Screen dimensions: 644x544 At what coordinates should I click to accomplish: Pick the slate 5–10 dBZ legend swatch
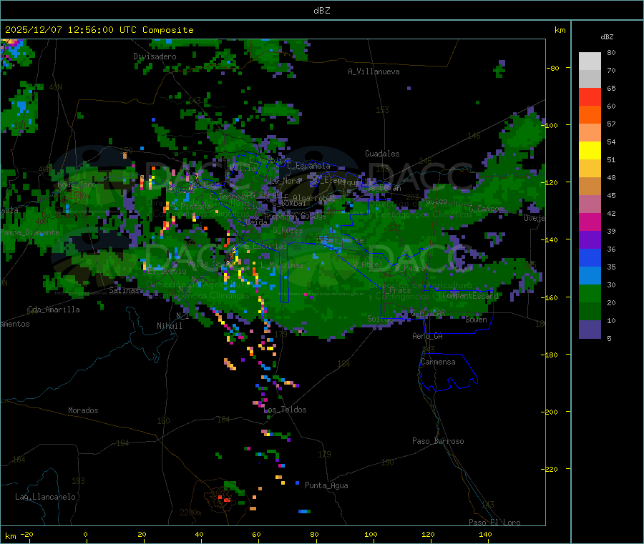click(590, 330)
